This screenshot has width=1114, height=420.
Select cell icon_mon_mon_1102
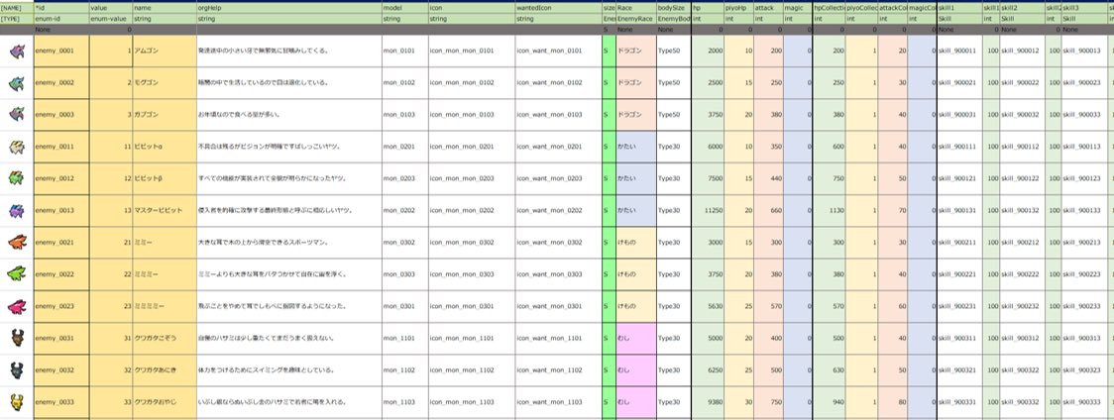[x=471, y=370]
